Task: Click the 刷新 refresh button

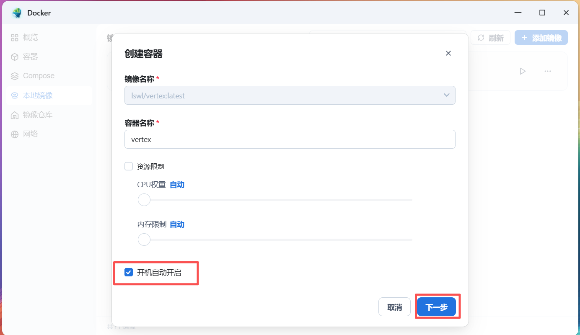Action: (x=490, y=38)
